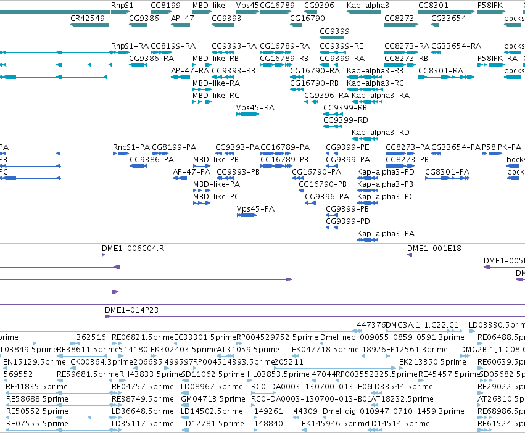Select the RnpS1 gene feature
The width and height of the screenshot is (525, 433).
(120, 12)
